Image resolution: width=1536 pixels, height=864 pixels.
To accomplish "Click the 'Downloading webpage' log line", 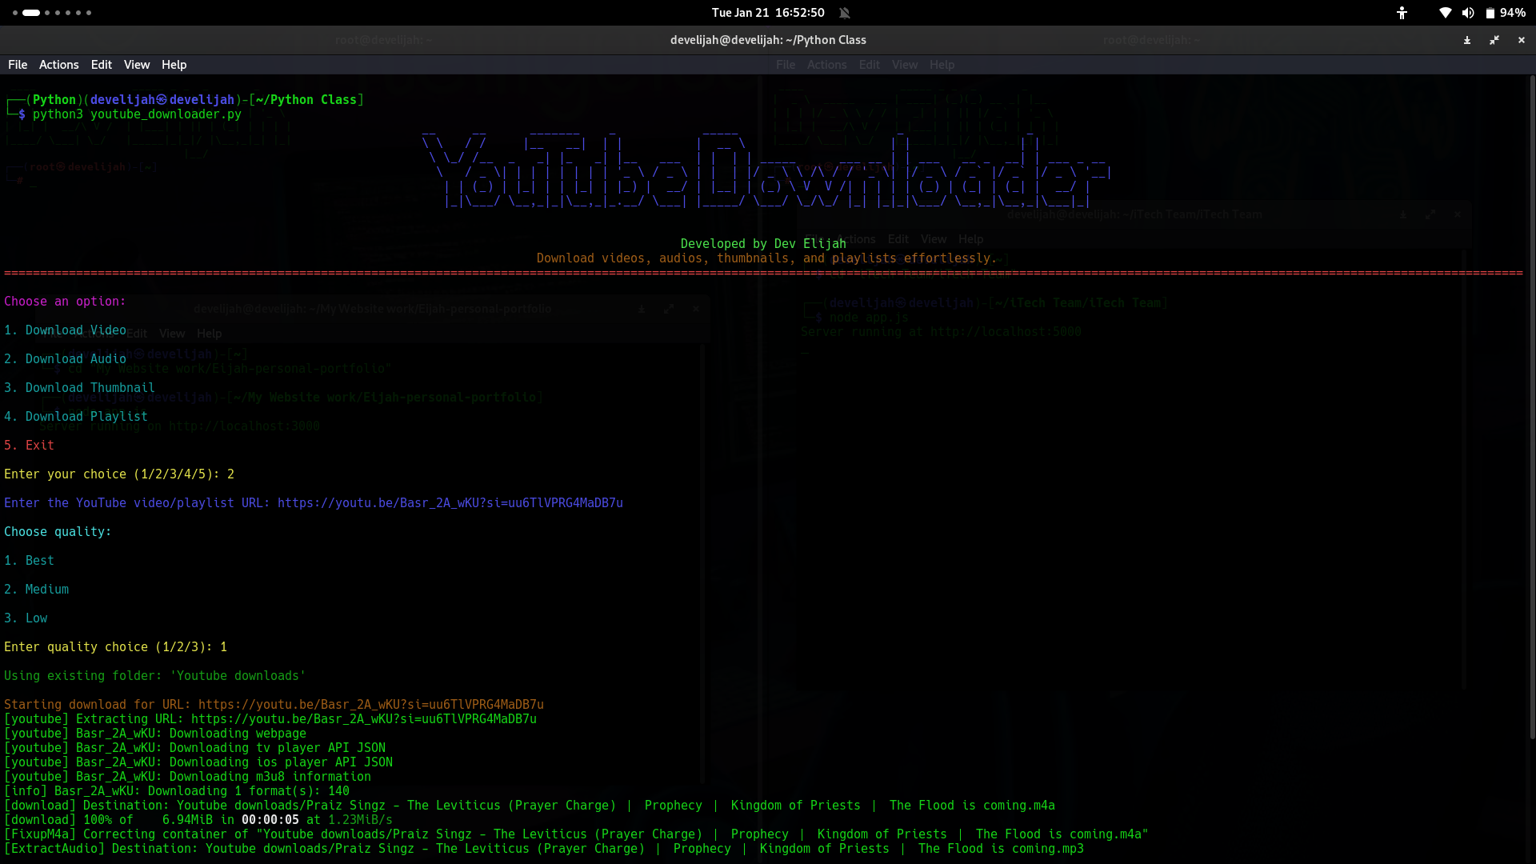I will point(155,734).
